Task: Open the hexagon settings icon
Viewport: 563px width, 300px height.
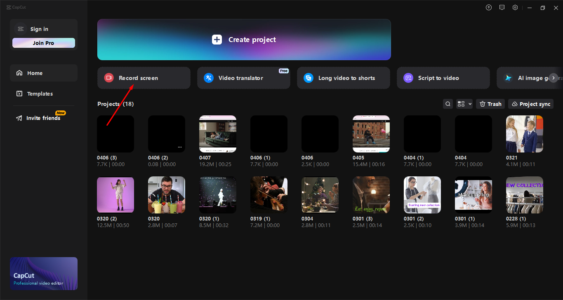Action: tap(515, 7)
